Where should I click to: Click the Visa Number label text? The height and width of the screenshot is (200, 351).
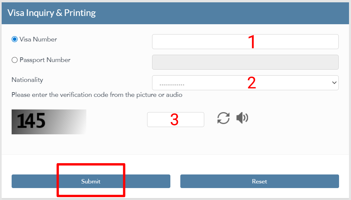pos(38,39)
